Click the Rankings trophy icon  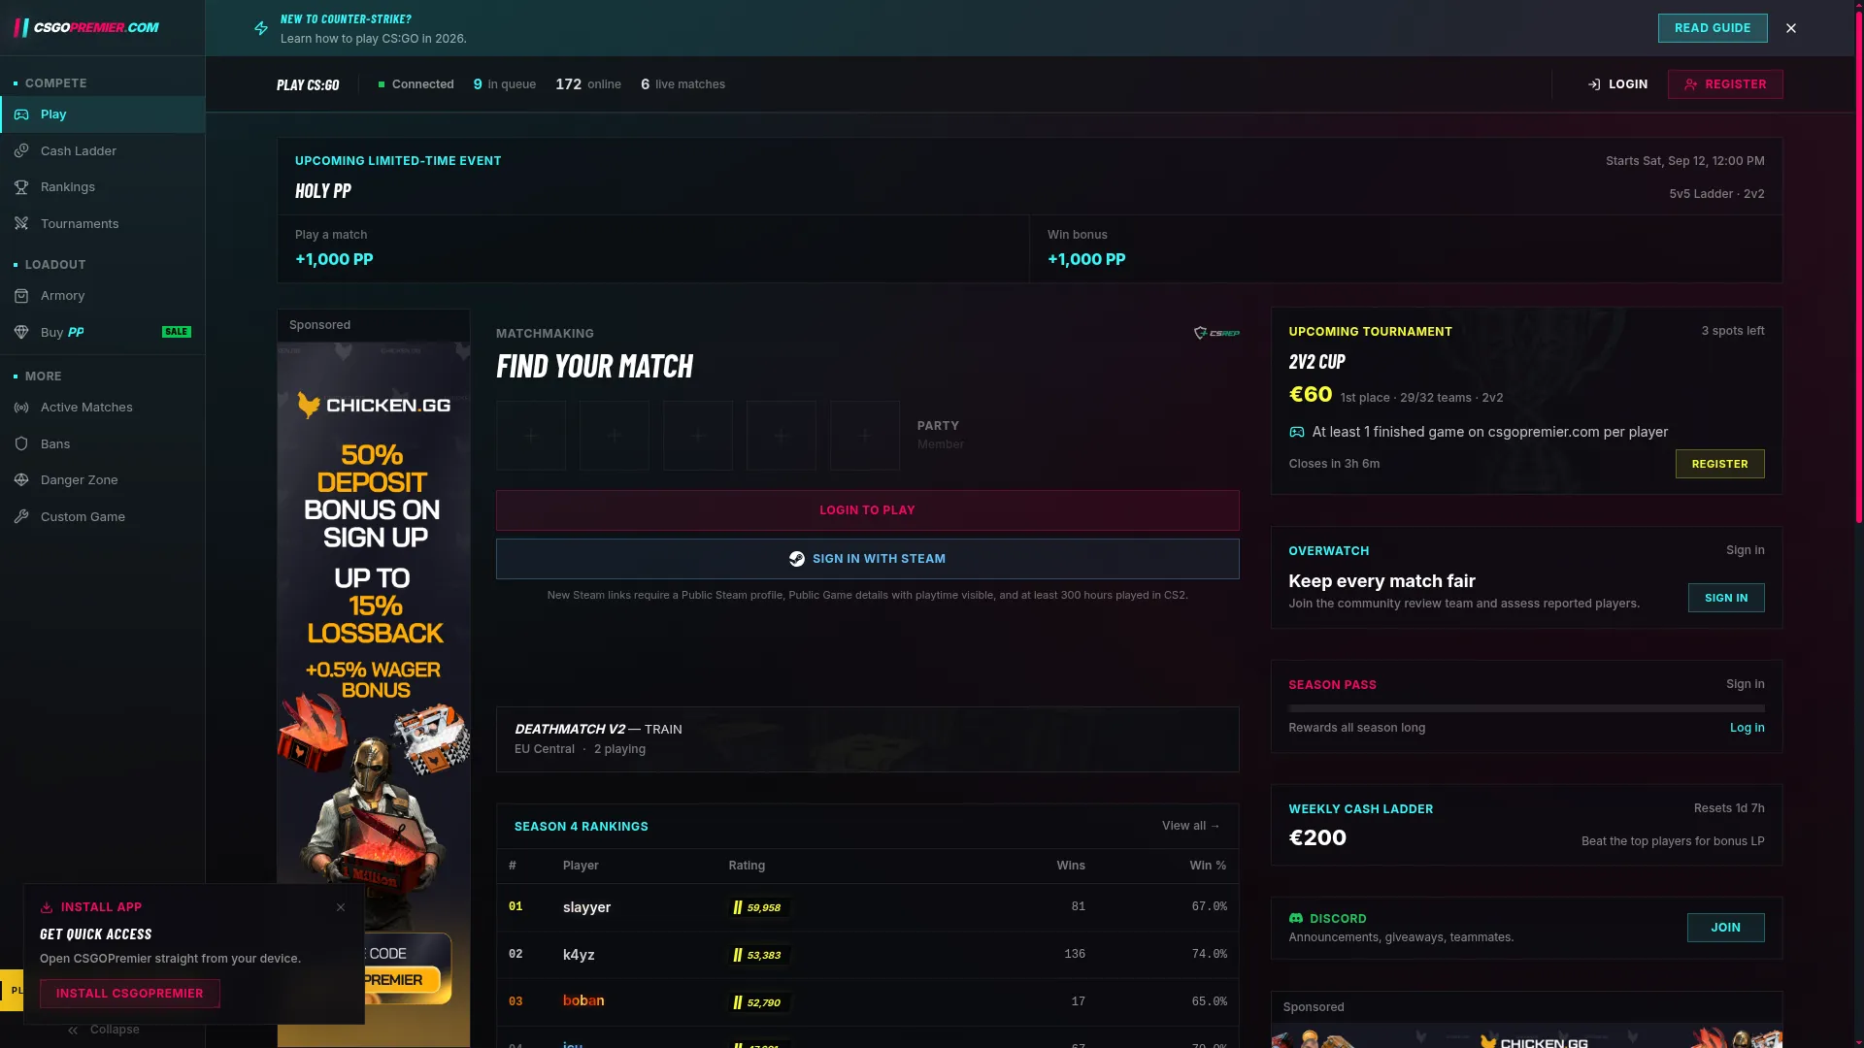(21, 187)
